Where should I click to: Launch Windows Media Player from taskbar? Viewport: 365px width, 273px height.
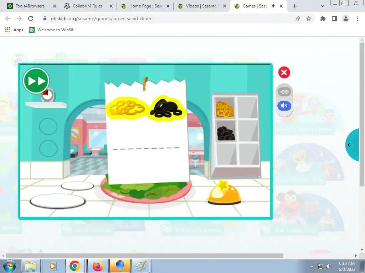[53, 266]
